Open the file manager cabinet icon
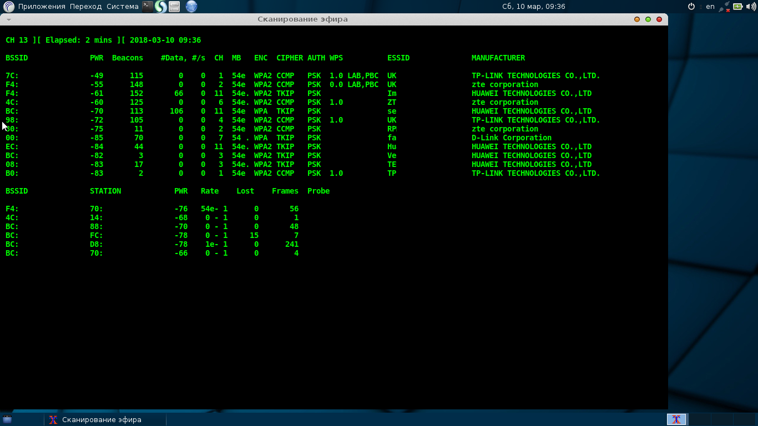This screenshot has height=426, width=758. coord(174,7)
